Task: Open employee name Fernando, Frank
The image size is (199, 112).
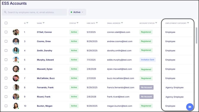Action: click(x=45, y=87)
